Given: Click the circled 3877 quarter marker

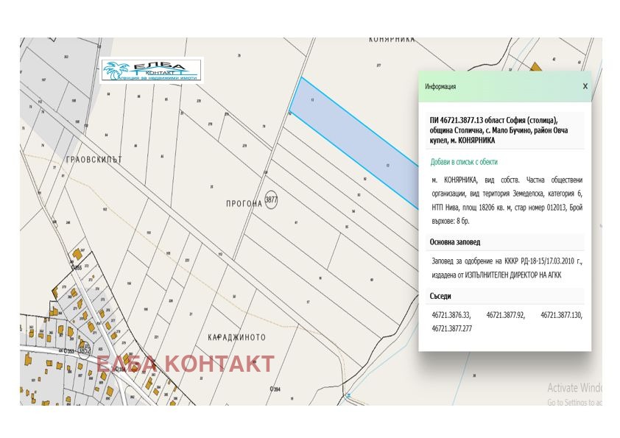Looking at the screenshot, I should click(x=272, y=199).
